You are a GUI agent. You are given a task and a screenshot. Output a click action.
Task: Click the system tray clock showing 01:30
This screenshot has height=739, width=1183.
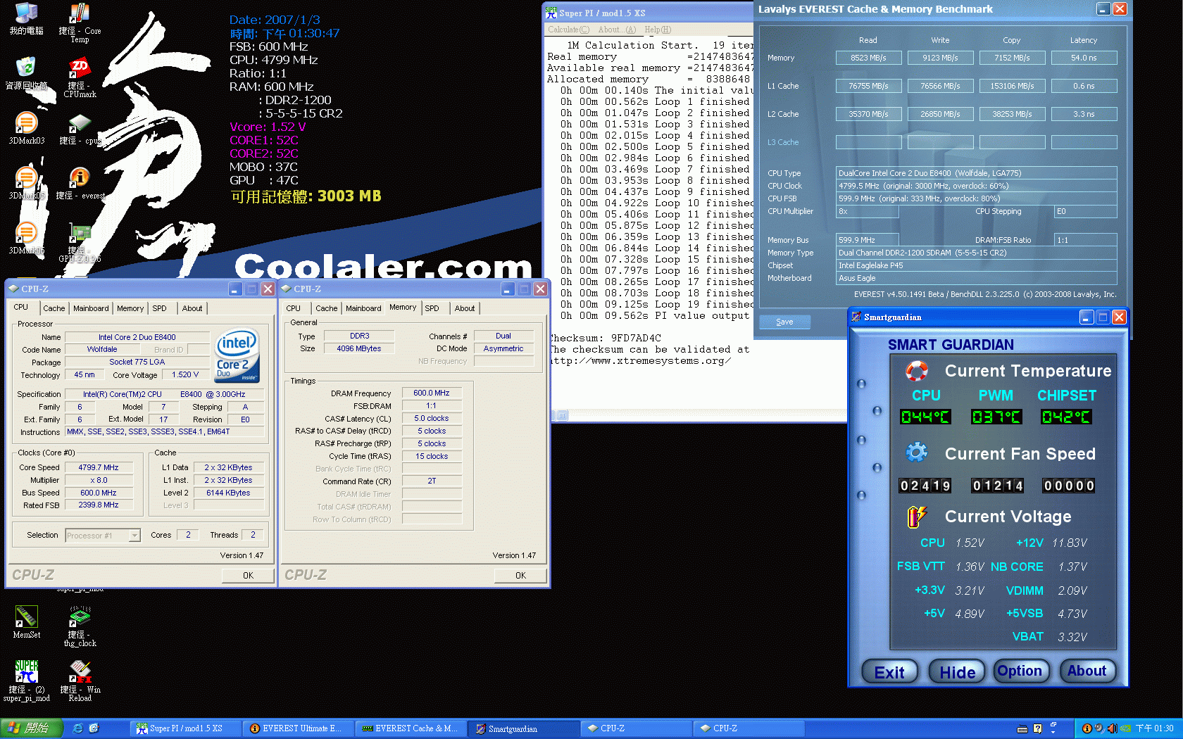pyautogui.click(x=1154, y=728)
